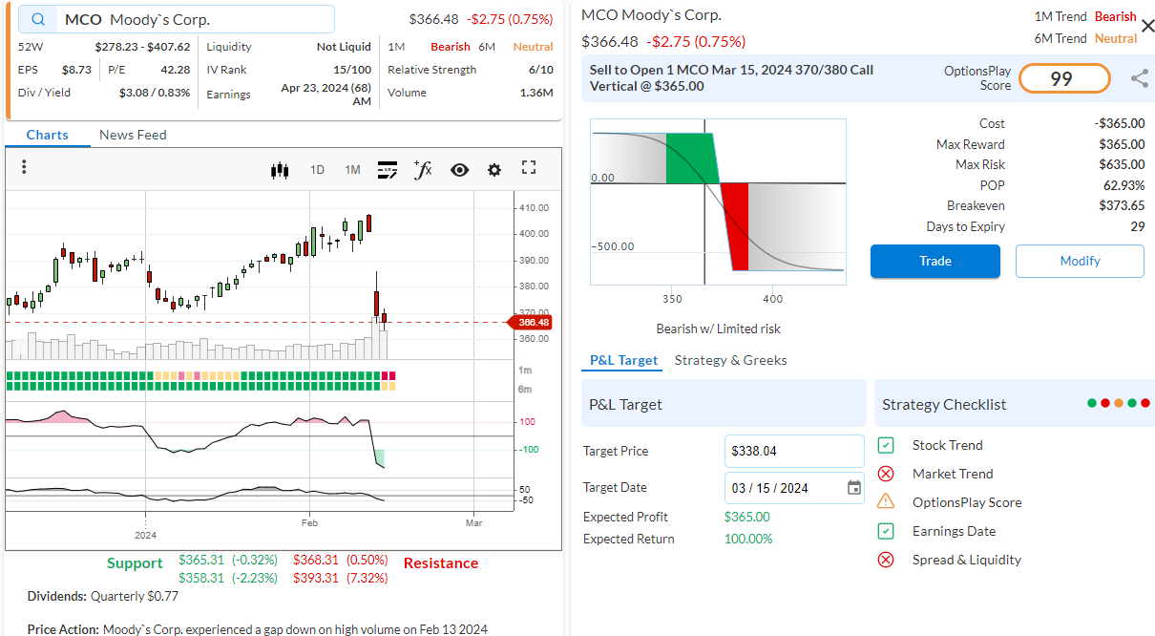
Task: Open the News Feed tab
Action: click(x=133, y=135)
